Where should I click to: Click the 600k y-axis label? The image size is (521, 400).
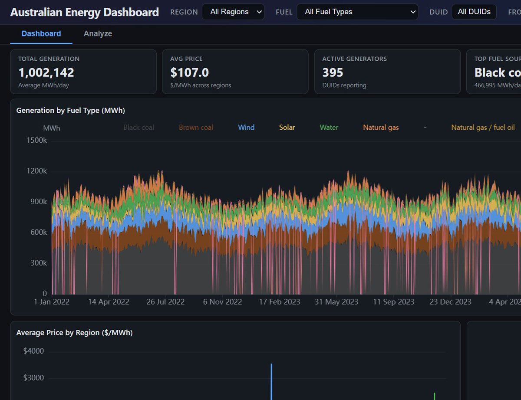tap(38, 233)
